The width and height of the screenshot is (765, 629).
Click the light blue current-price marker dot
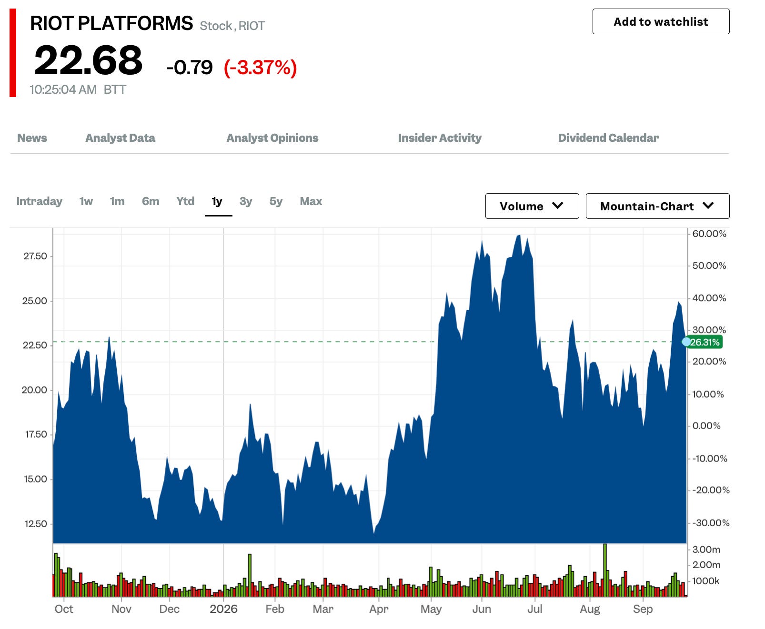point(686,342)
